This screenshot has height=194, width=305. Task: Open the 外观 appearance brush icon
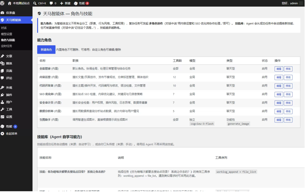[x=2, y=88]
